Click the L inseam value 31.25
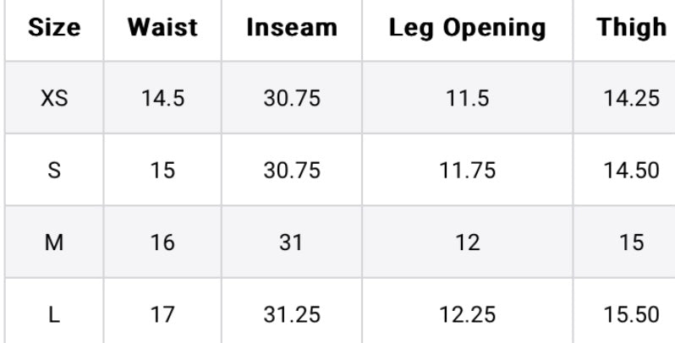 [x=292, y=315]
